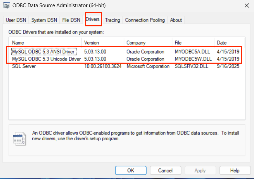Open the Connection Pooling tab
254x179 pixels.
click(145, 20)
